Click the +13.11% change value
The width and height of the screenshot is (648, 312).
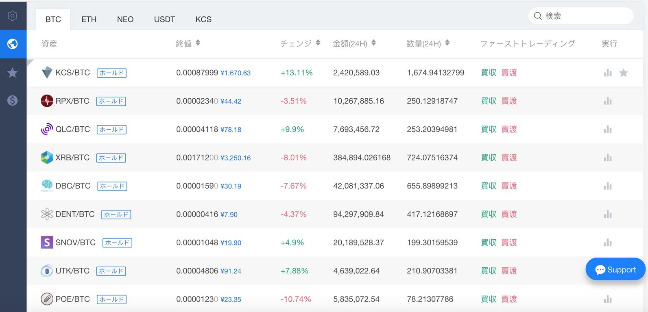tap(297, 73)
